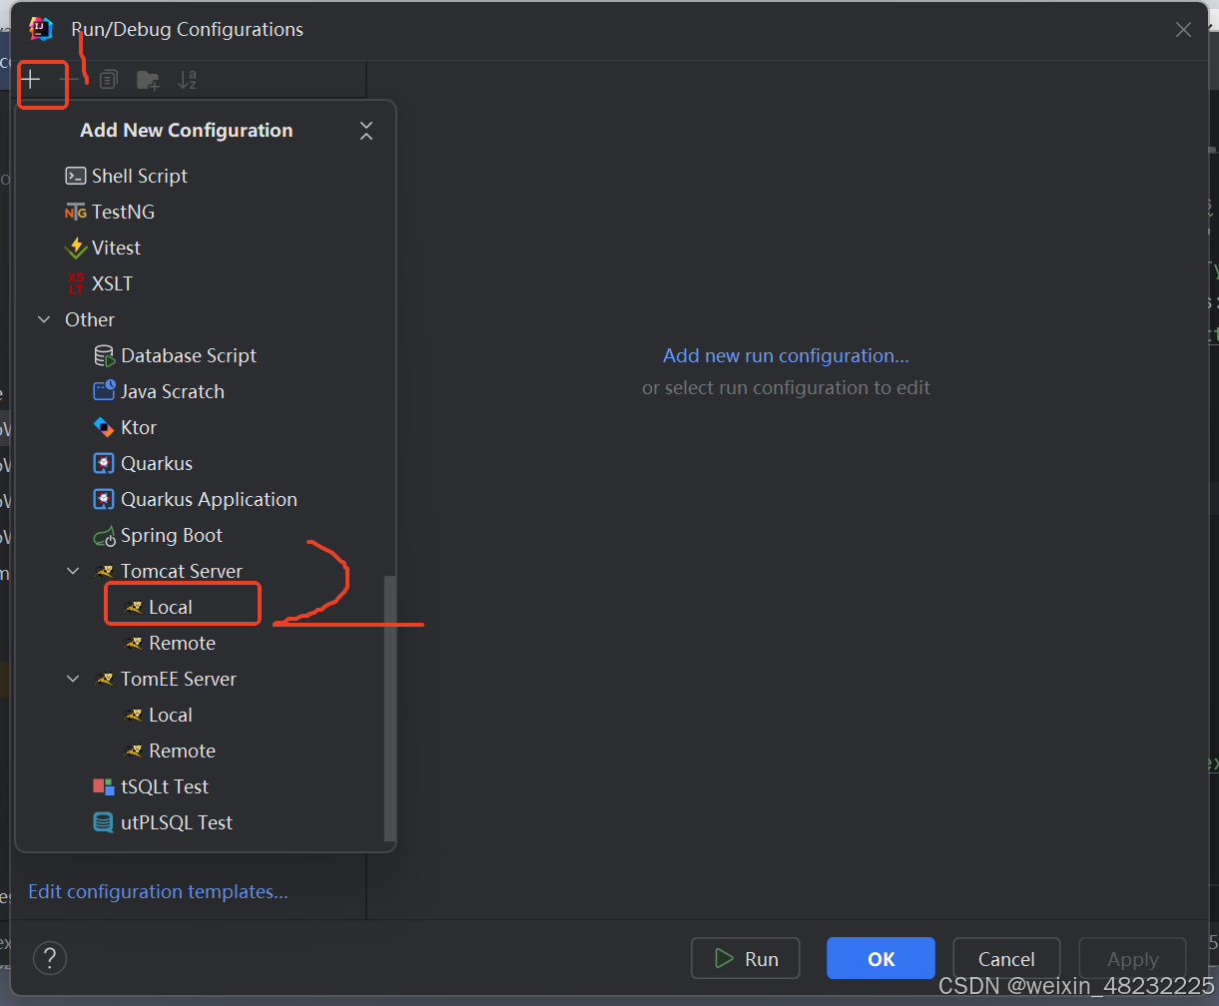Screen dimensions: 1219x1006
Task: Click the Cancel button
Action: [x=1006, y=958]
